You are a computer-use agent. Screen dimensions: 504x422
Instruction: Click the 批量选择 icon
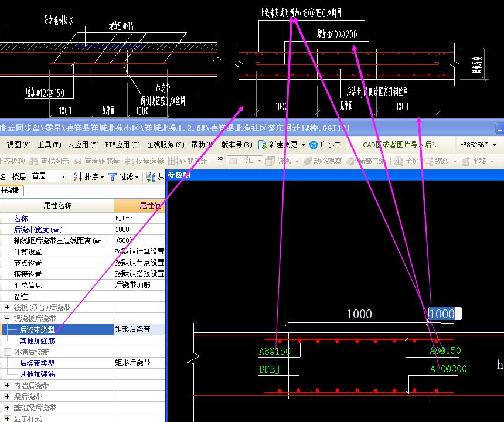(129, 161)
